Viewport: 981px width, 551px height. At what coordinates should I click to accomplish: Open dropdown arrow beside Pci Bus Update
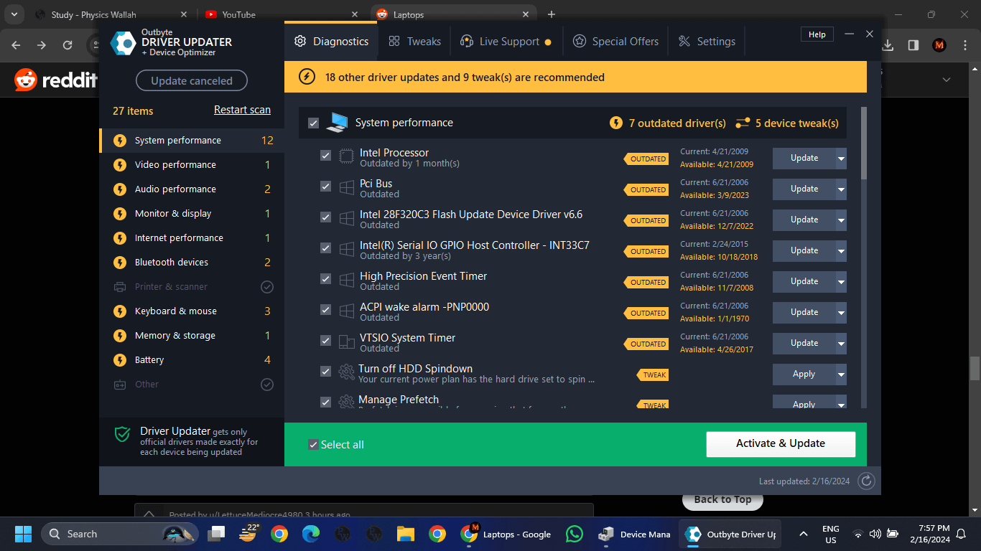[x=841, y=189]
